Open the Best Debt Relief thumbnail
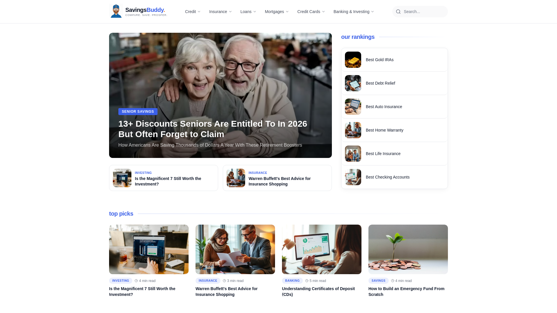Image resolution: width=557 pixels, height=313 pixels. coord(353,83)
